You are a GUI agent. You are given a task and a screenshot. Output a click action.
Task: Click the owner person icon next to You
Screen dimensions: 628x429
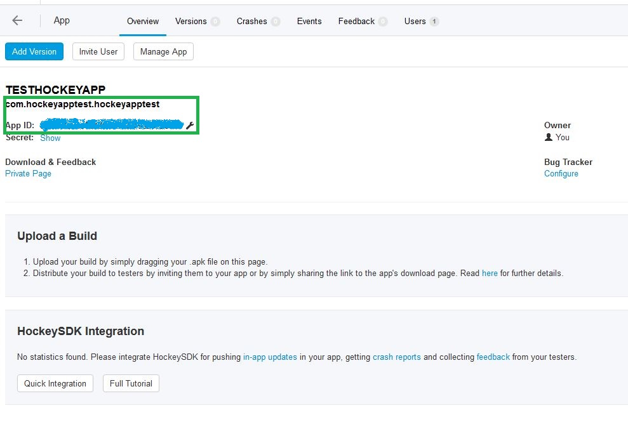[x=549, y=137]
